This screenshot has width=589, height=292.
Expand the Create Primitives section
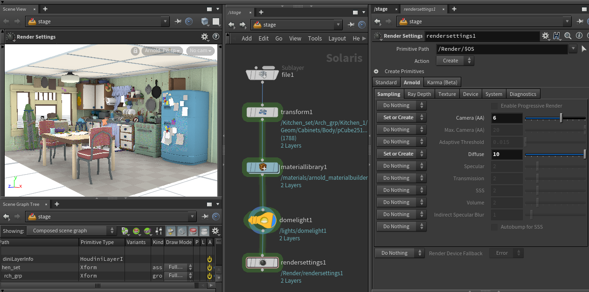pyautogui.click(x=376, y=71)
